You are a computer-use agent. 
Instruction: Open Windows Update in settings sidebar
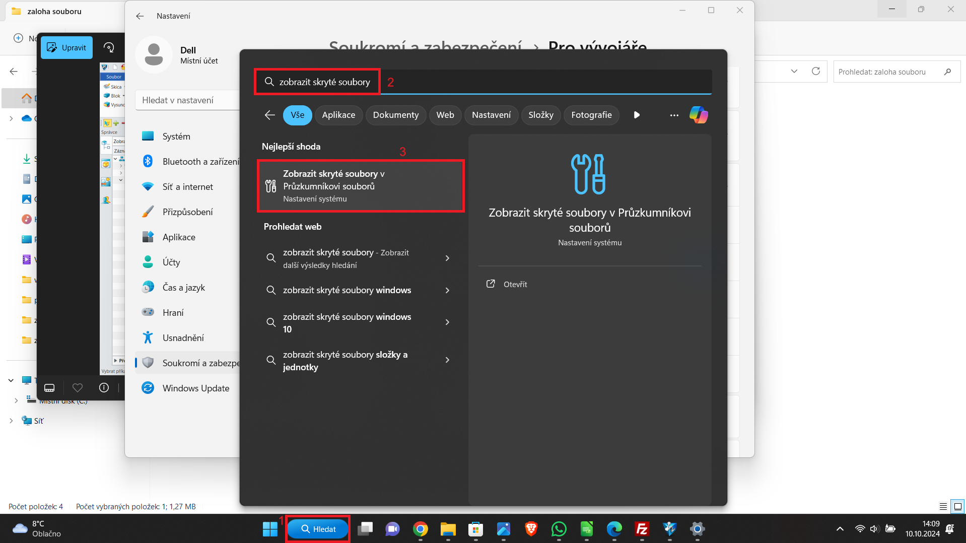point(195,388)
